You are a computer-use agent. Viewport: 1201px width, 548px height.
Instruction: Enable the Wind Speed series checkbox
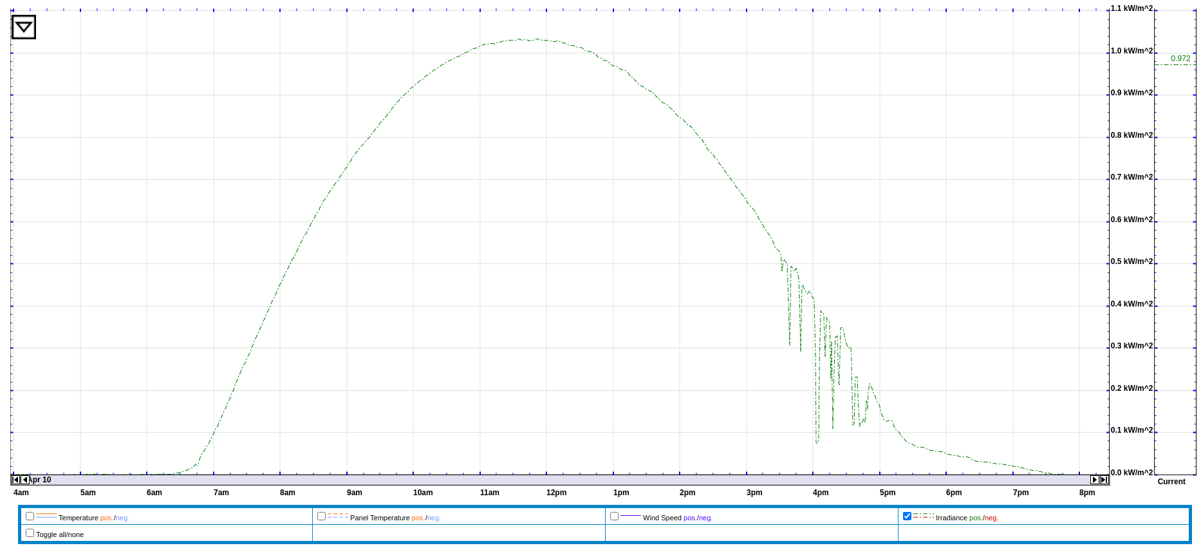tap(614, 516)
